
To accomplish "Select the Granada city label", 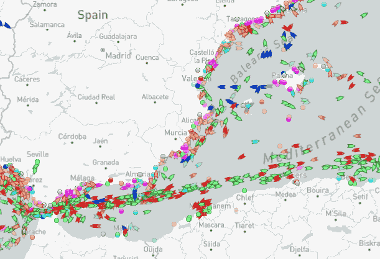I will 105,162.
